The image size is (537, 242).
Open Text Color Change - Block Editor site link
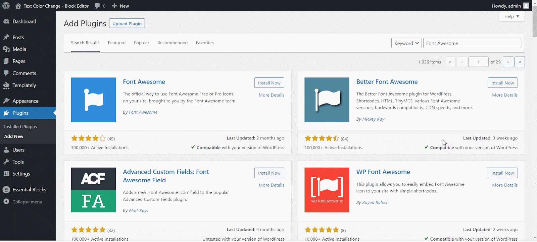(x=56, y=6)
